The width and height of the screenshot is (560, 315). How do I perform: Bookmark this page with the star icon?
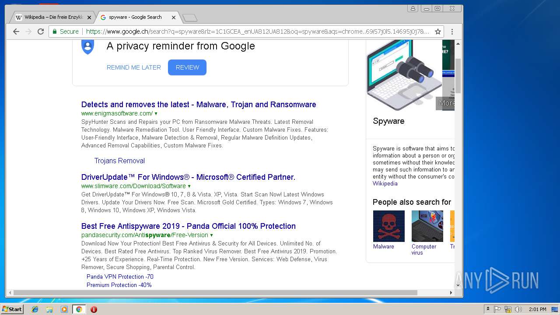437,31
